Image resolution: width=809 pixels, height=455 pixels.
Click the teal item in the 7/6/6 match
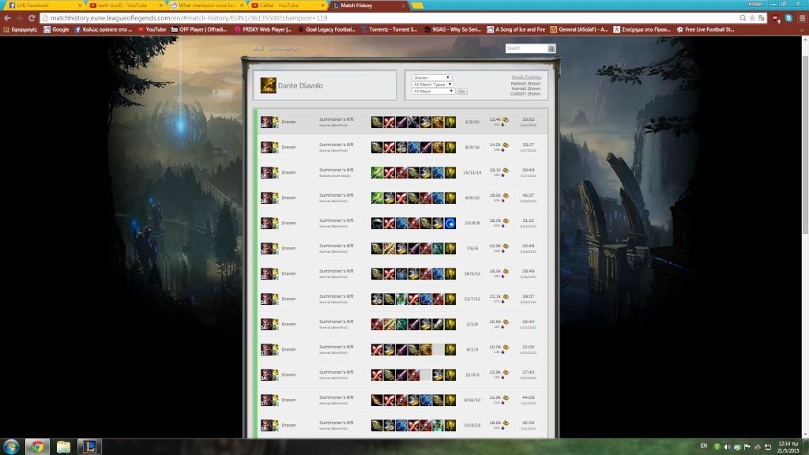coord(438,248)
